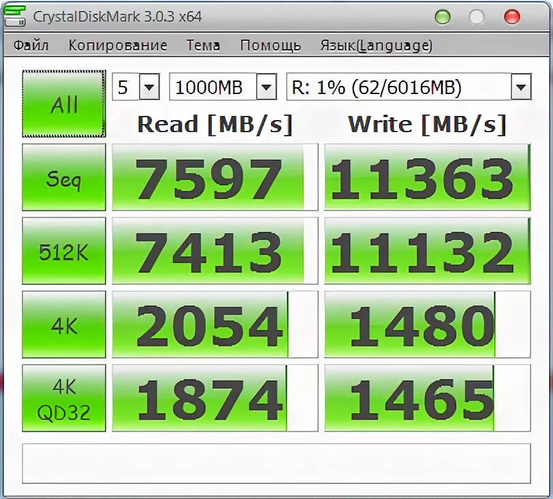Image resolution: width=553 pixels, height=499 pixels.
Task: Select the 4K QD32 write result 1465
Action: (x=428, y=398)
